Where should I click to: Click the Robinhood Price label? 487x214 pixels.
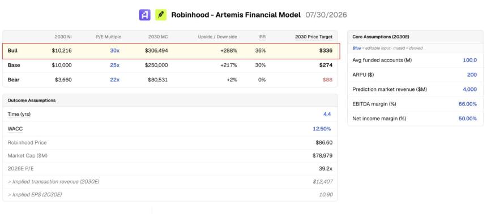[x=27, y=142]
